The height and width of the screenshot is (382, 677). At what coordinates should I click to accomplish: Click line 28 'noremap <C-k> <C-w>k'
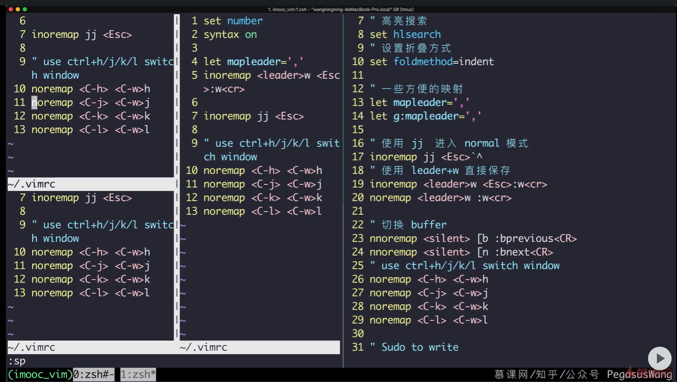429,306
